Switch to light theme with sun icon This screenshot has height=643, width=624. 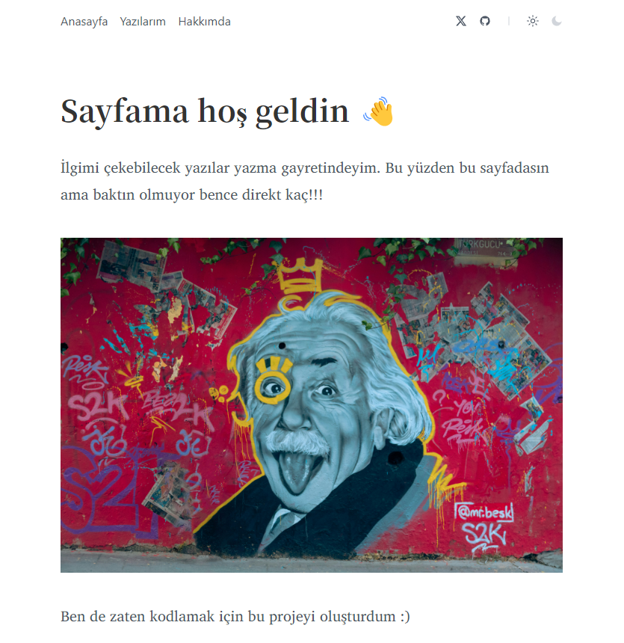[533, 21]
